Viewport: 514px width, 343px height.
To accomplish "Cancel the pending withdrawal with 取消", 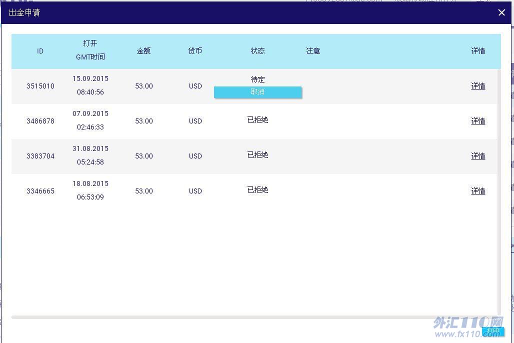I will click(257, 92).
